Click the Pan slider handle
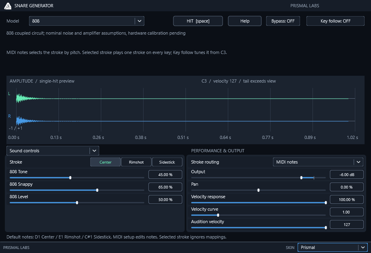This screenshot has height=253, width=371. point(258,190)
